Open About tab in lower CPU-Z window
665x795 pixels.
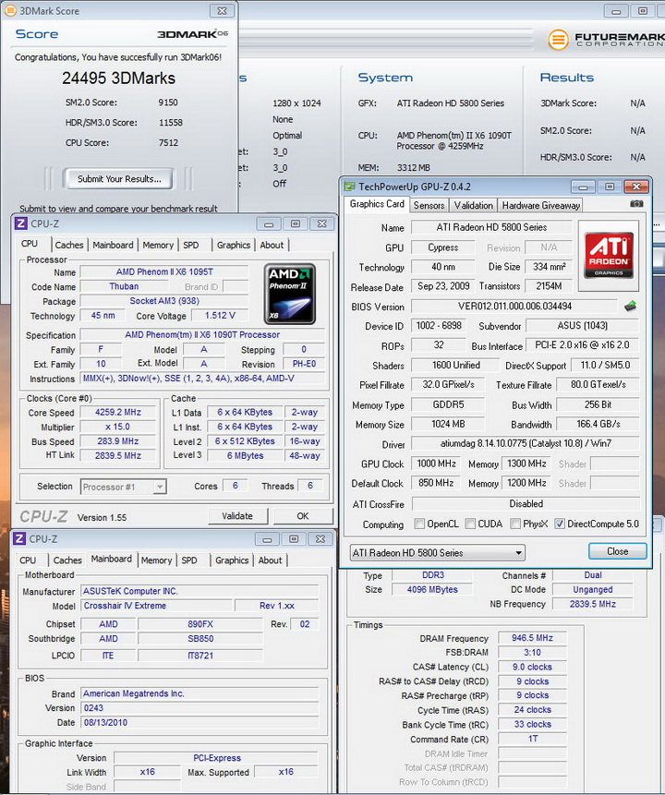click(x=270, y=560)
